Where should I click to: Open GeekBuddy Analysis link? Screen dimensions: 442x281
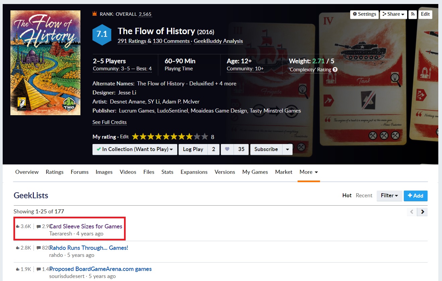(x=218, y=41)
